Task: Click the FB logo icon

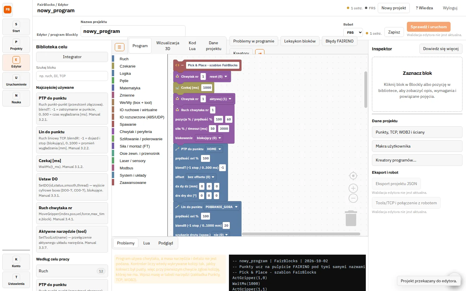Action: click(x=8, y=9)
